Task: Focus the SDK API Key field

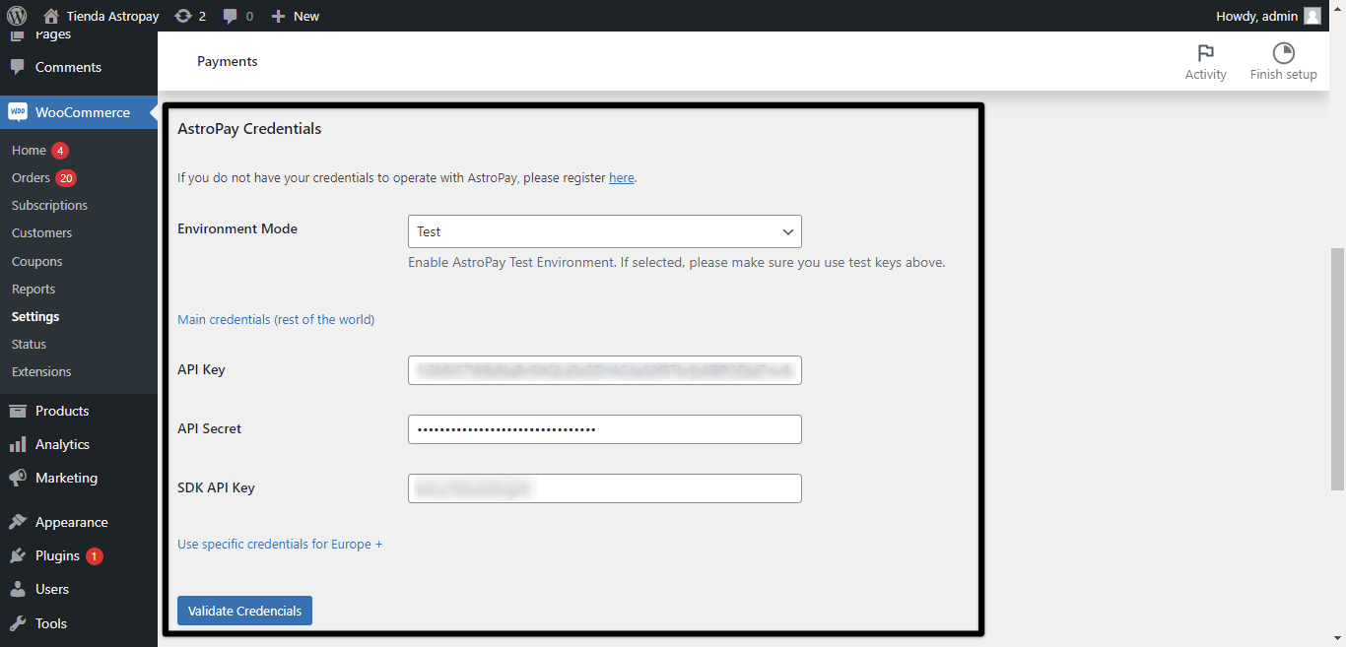Action: (604, 488)
